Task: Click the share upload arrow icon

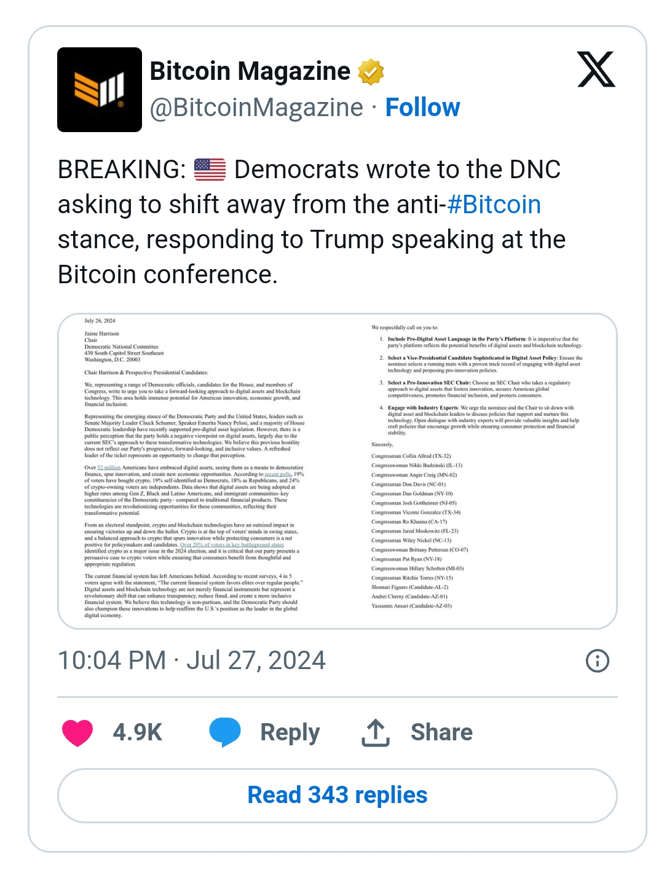Action: click(376, 732)
